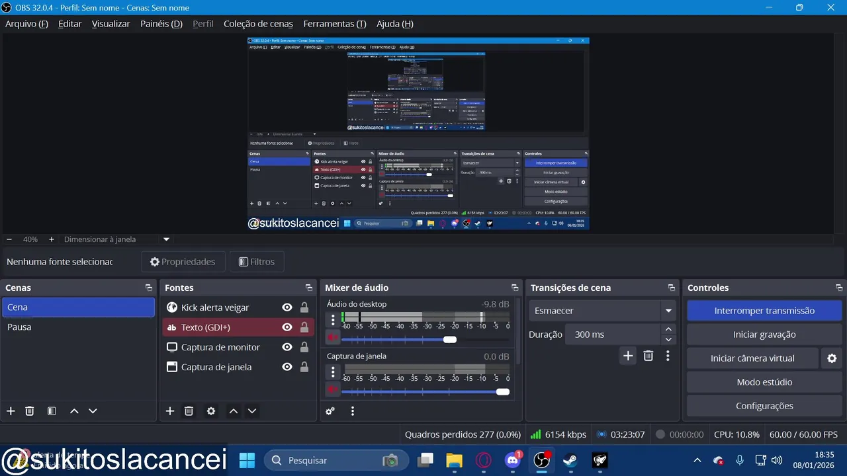
Task: Add a new scene with the plus icon
Action: click(11, 411)
